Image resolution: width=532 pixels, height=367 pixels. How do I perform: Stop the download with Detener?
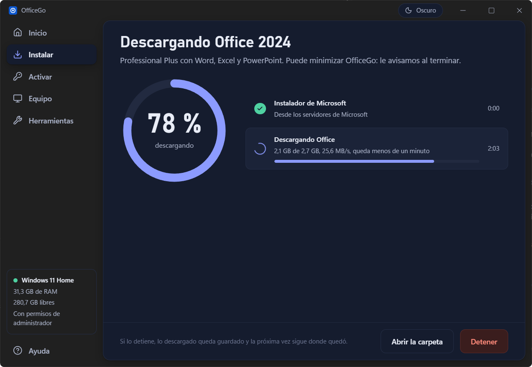point(484,341)
